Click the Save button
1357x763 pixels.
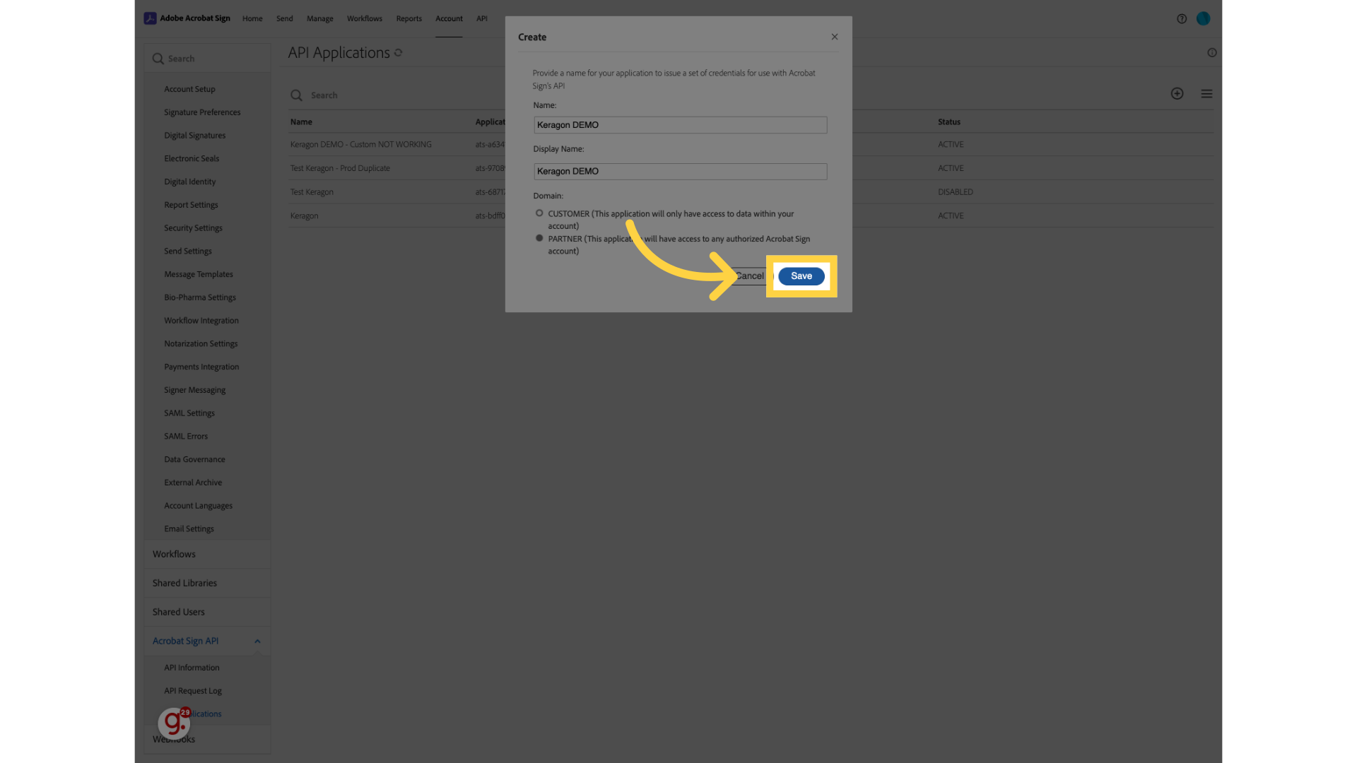(x=801, y=276)
